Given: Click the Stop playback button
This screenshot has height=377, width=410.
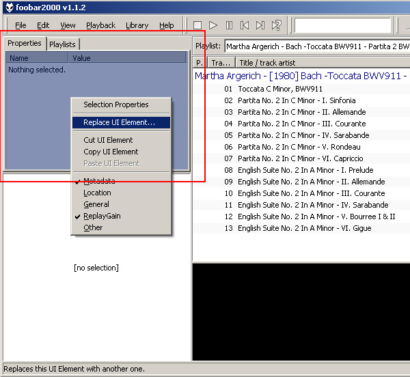Looking at the screenshot, I should pos(197,25).
